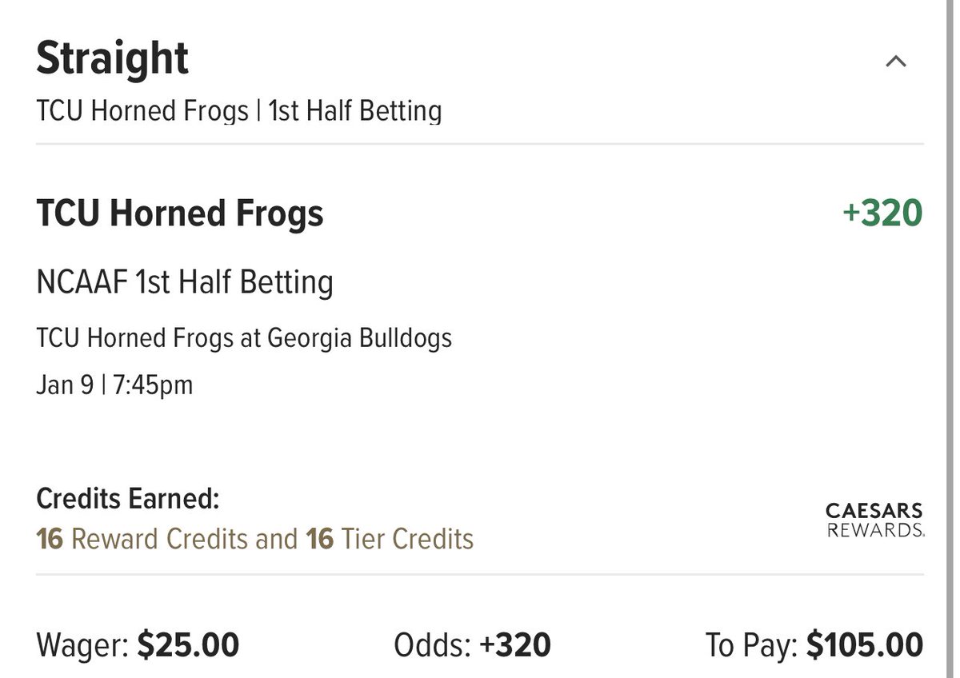Viewport: 960px width, 678px height.
Task: Click the Caesars Rewards logo
Action: coord(874,519)
